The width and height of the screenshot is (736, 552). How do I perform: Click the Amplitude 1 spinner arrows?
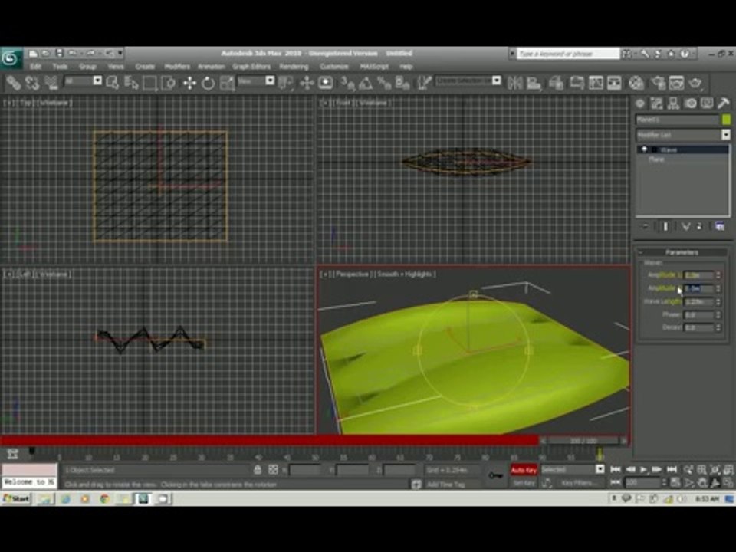718,275
